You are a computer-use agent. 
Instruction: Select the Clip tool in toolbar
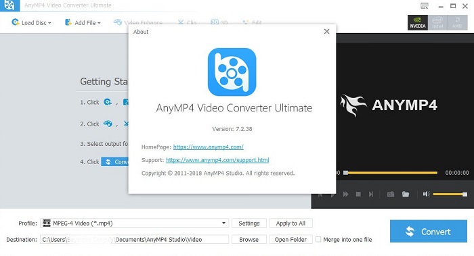(x=187, y=22)
